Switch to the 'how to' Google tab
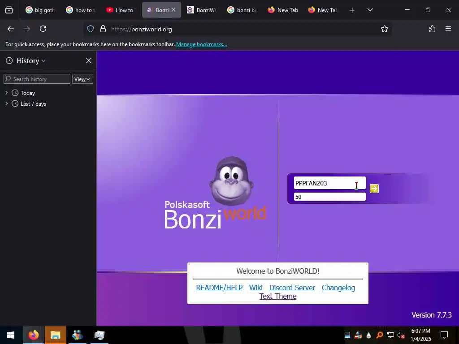Viewport: 459px width, 344px height. tap(81, 10)
